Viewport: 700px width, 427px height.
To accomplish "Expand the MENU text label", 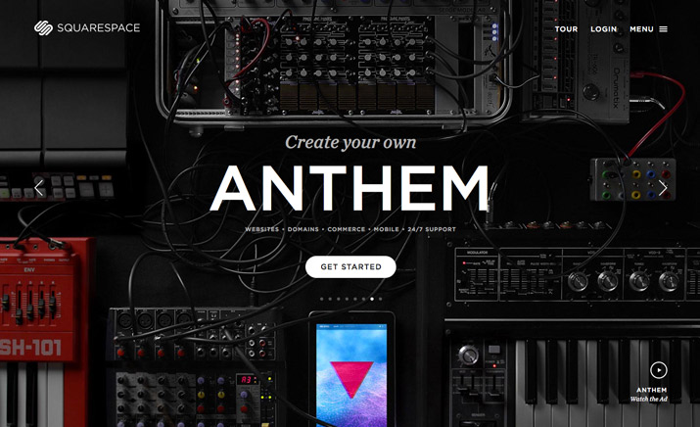I will click(641, 29).
